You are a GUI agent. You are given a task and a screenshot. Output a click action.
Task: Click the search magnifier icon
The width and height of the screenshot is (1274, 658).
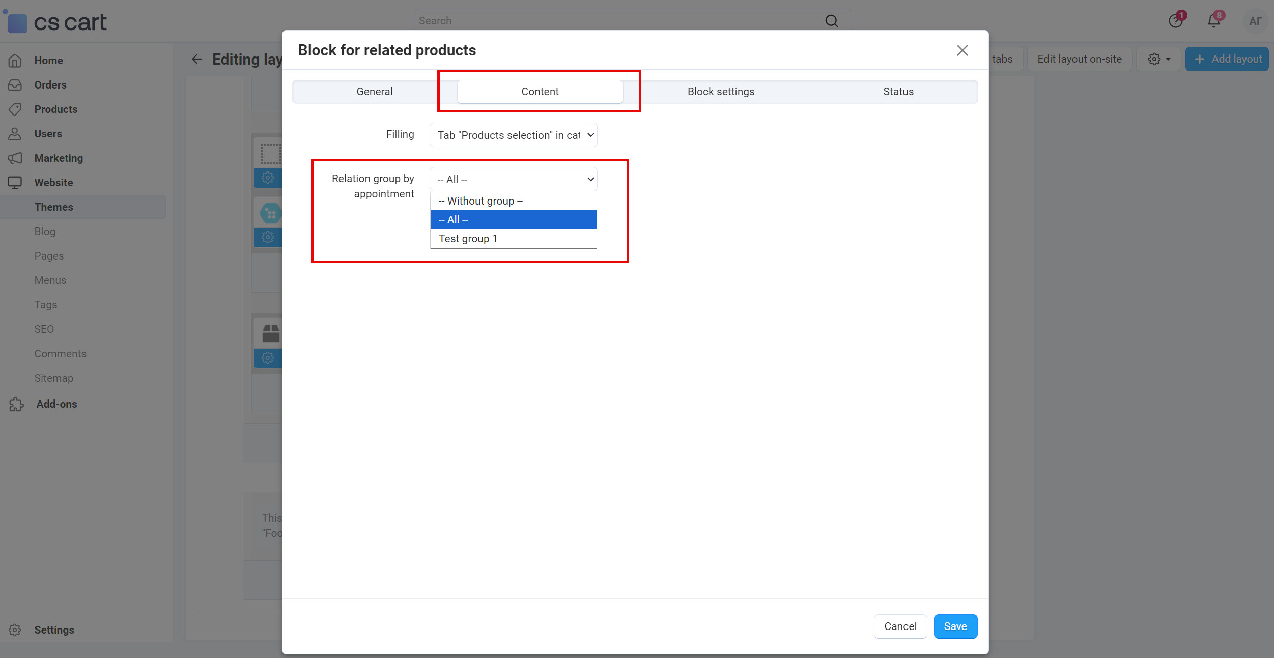point(831,21)
